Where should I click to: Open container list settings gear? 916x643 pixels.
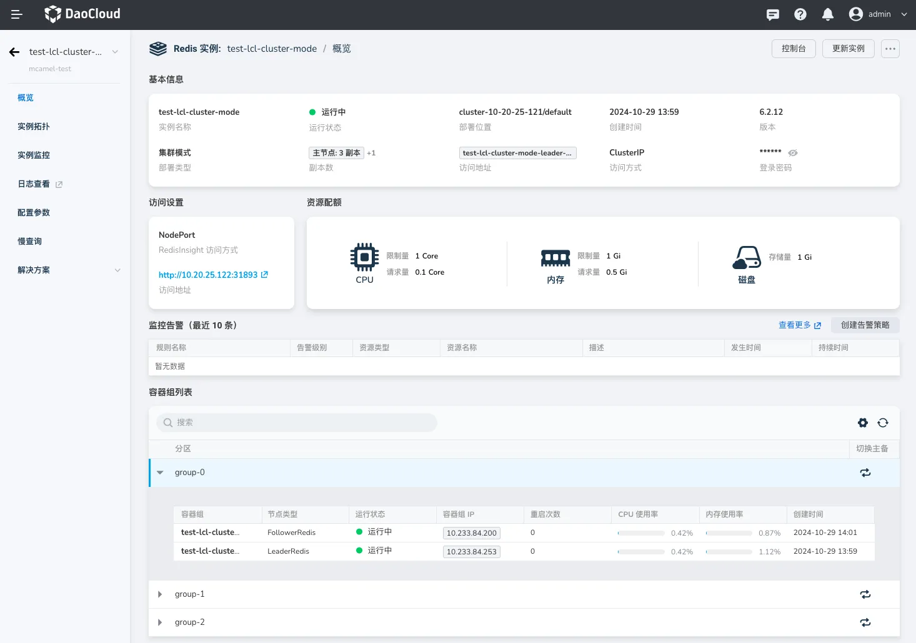[x=863, y=423]
